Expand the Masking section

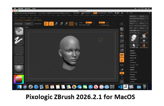click(132, 74)
